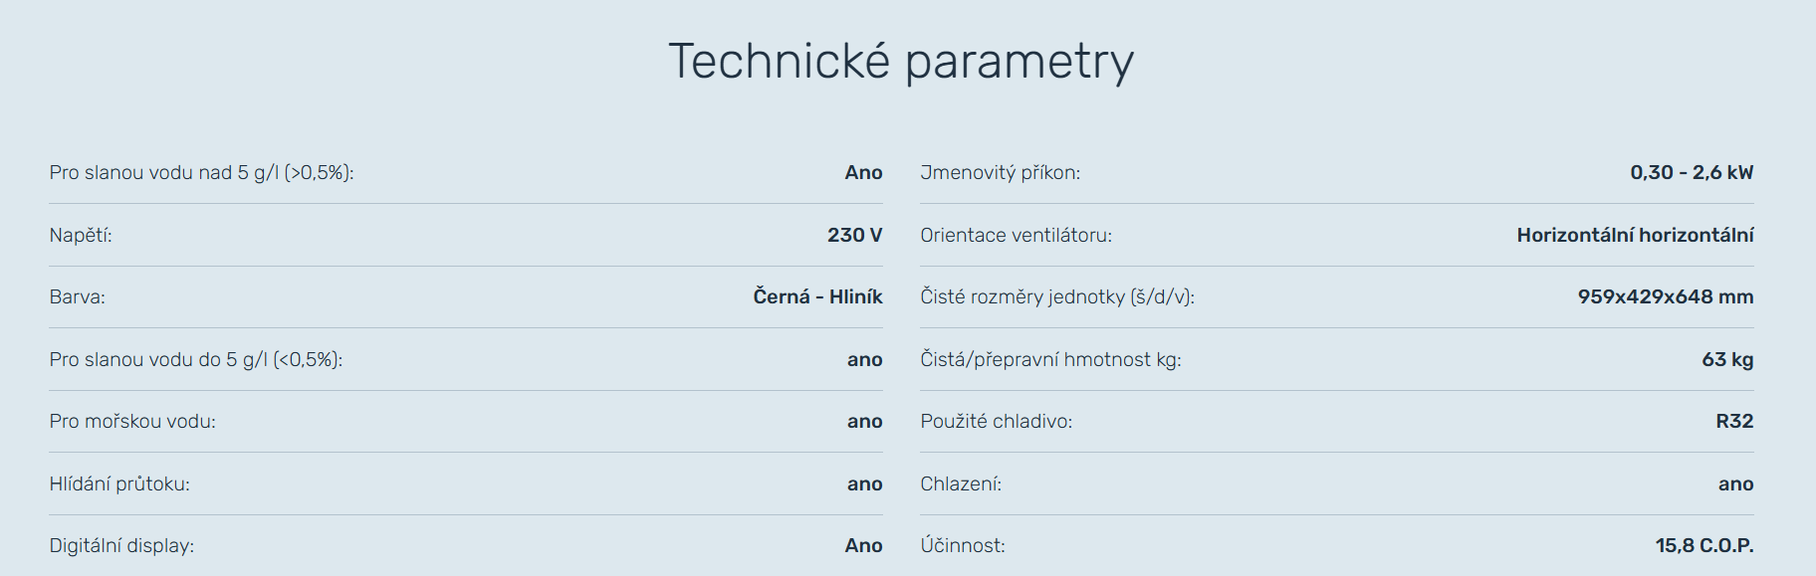
Task: Click the Napětí label
Action: 81,236
